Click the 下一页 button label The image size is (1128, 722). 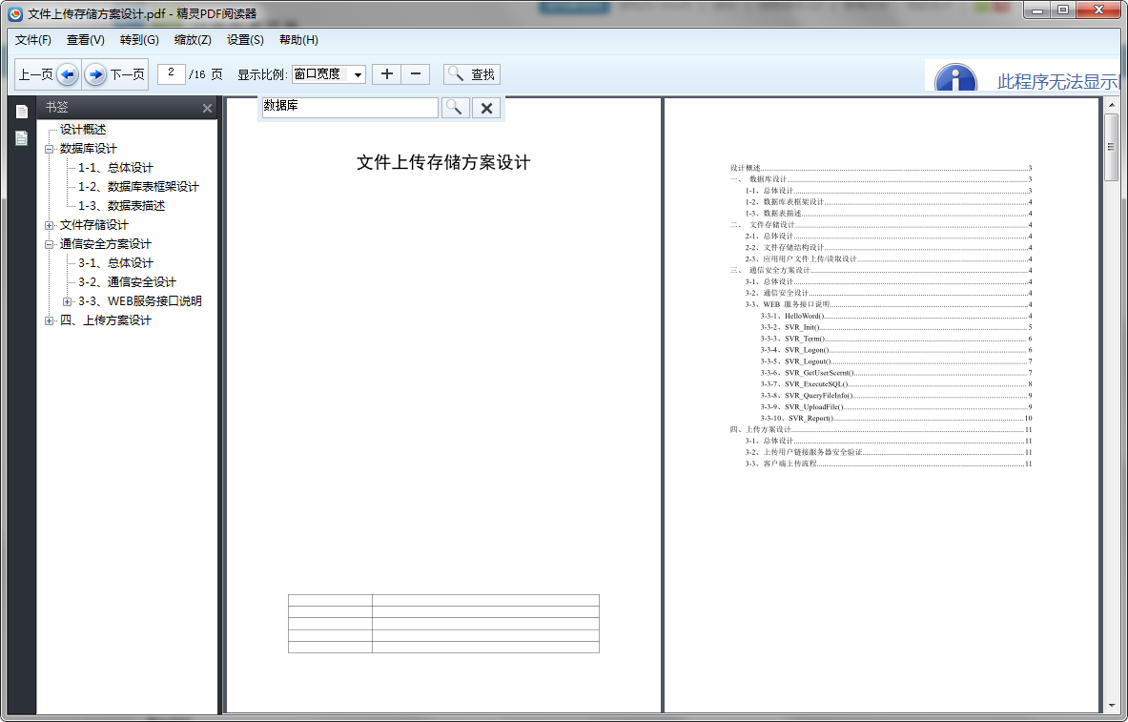[128, 74]
